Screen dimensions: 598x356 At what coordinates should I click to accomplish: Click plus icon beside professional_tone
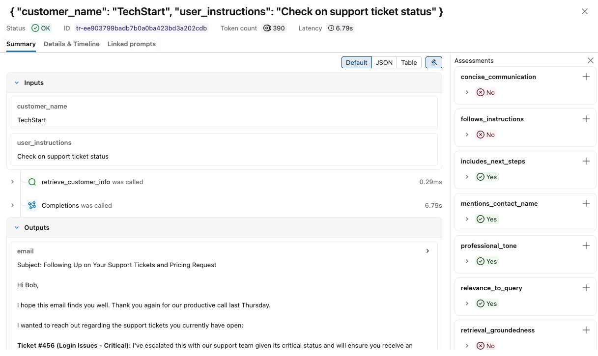click(586, 246)
